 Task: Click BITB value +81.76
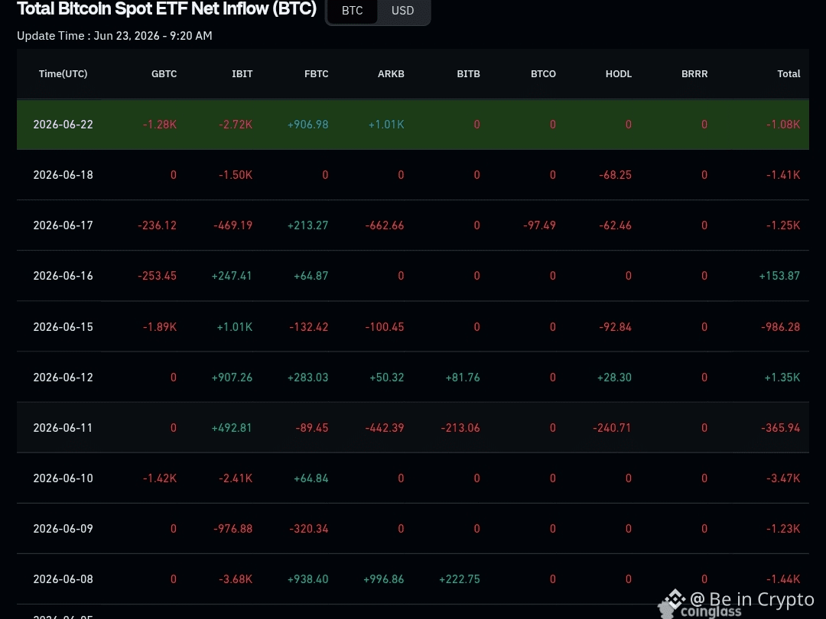click(x=463, y=378)
